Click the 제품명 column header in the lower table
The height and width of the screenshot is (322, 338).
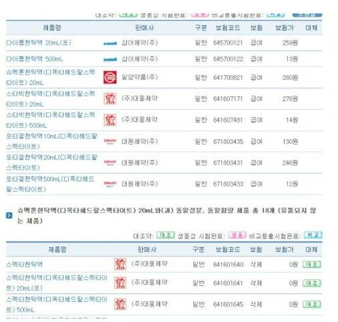pos(57,250)
